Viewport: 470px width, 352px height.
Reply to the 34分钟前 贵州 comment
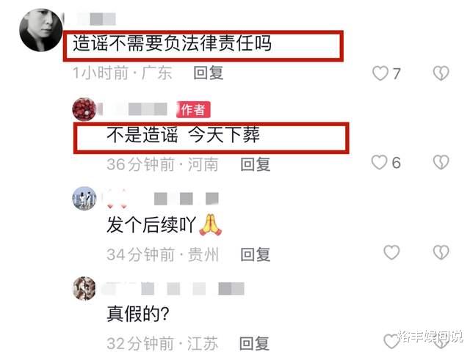click(x=256, y=254)
